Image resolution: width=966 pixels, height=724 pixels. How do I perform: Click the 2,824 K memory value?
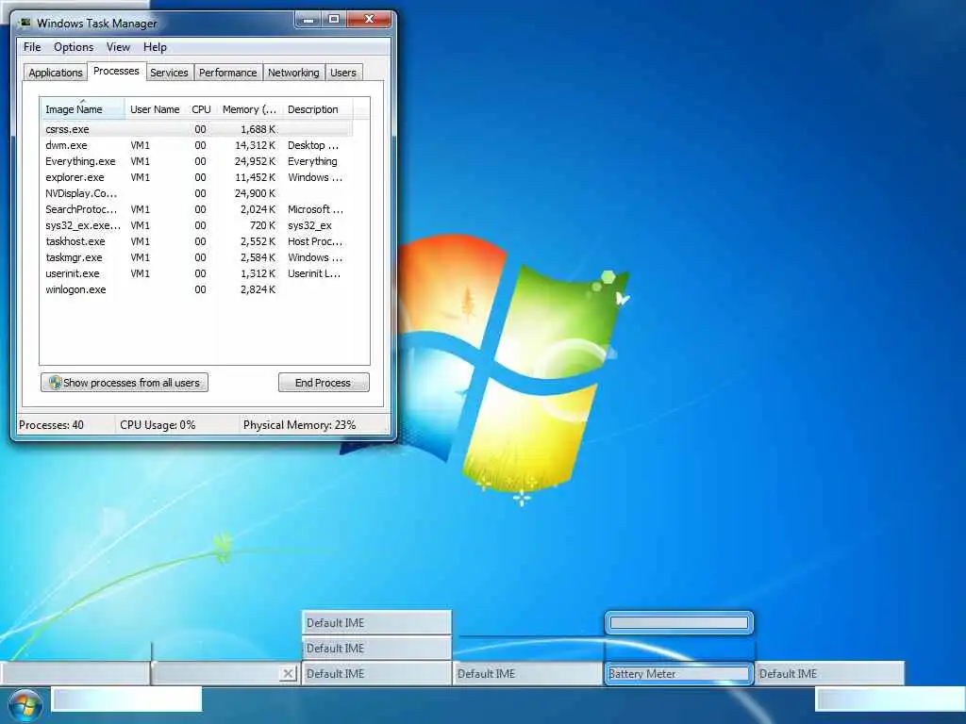pyautogui.click(x=258, y=289)
